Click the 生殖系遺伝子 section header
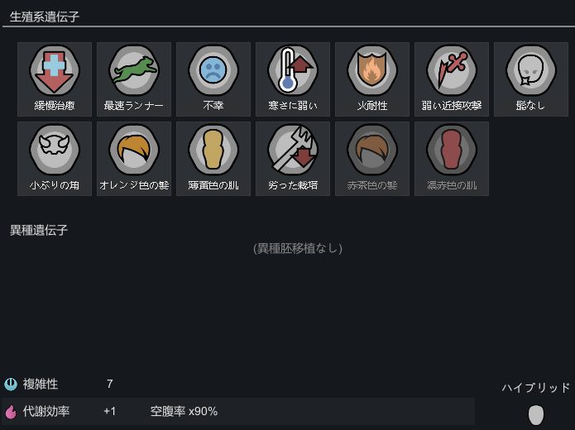The width and height of the screenshot is (575, 430). [45, 17]
